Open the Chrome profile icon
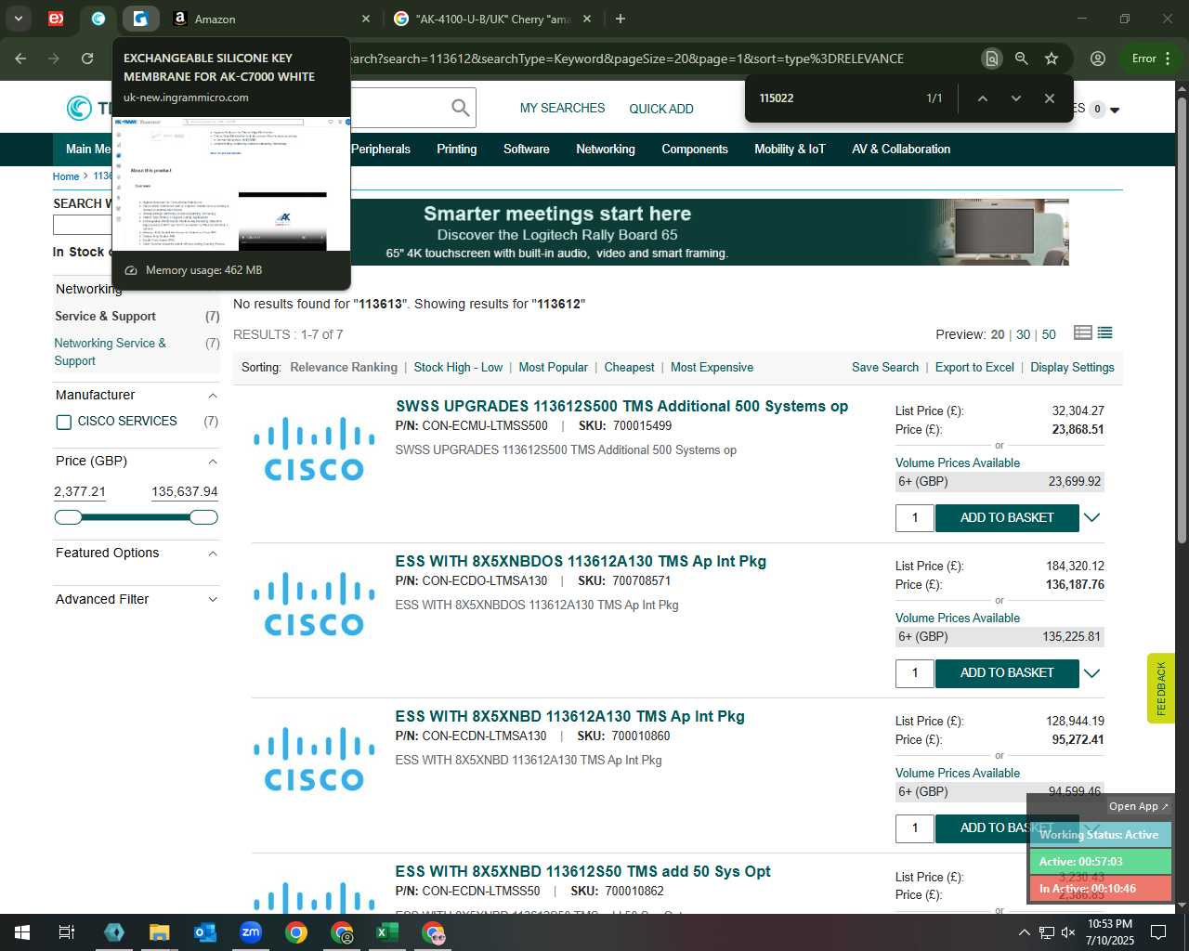The image size is (1189, 951). tap(1098, 59)
